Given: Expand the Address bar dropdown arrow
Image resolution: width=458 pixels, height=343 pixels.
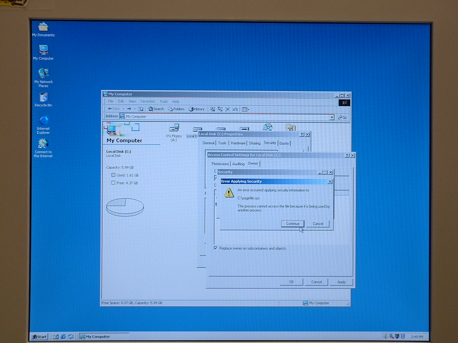Looking at the screenshot, I should click(x=332, y=117).
